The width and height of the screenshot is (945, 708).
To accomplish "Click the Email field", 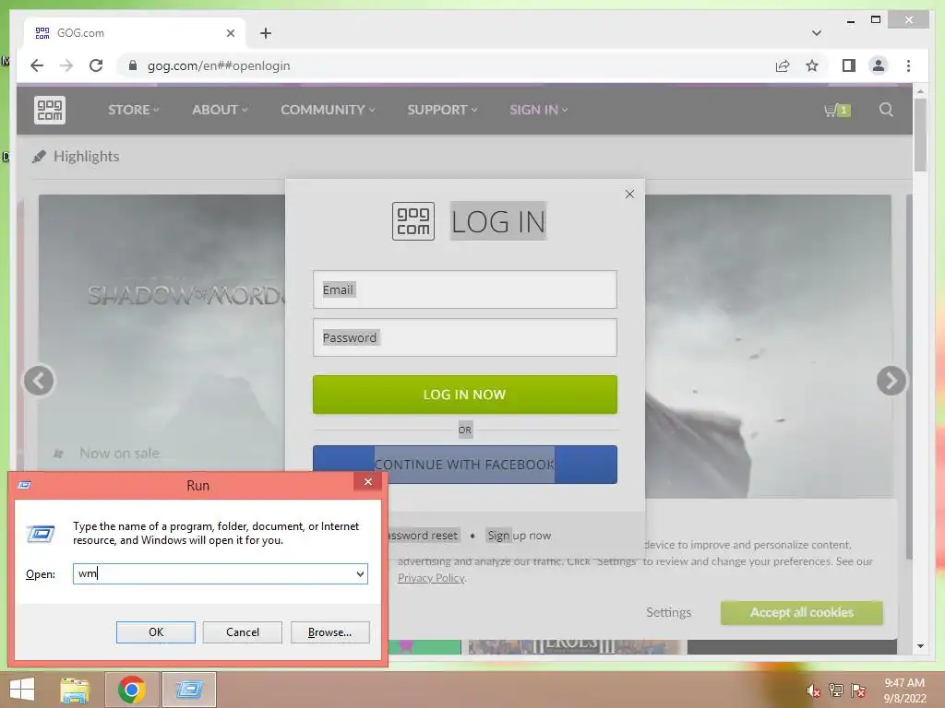I will tap(465, 289).
